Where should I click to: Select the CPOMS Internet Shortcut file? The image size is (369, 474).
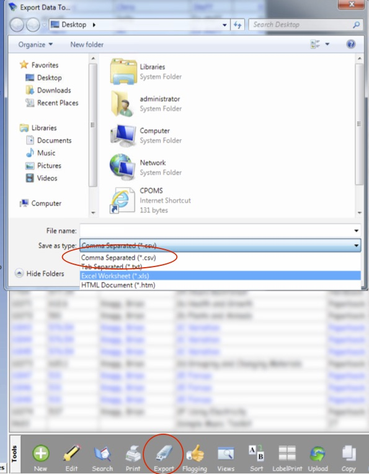tap(150, 200)
